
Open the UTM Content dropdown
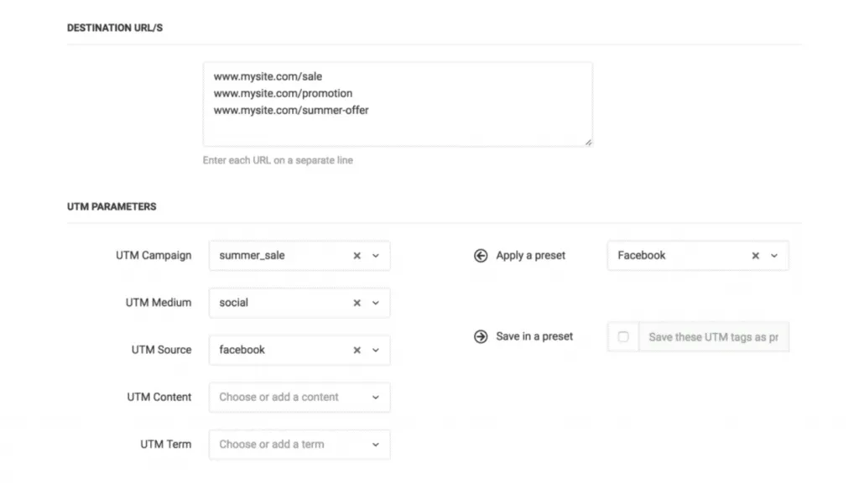coord(299,398)
